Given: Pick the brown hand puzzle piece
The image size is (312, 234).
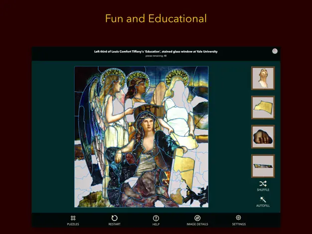Looking at the screenshot, I should [x=263, y=137].
